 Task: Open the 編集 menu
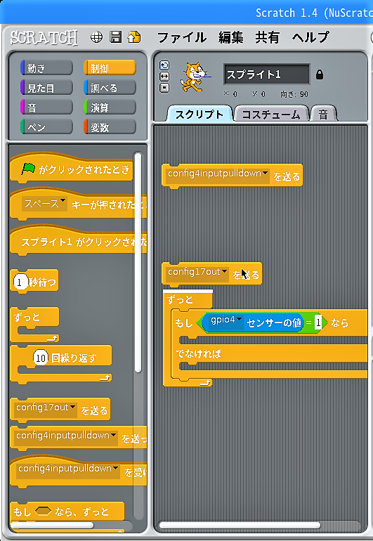tap(231, 37)
